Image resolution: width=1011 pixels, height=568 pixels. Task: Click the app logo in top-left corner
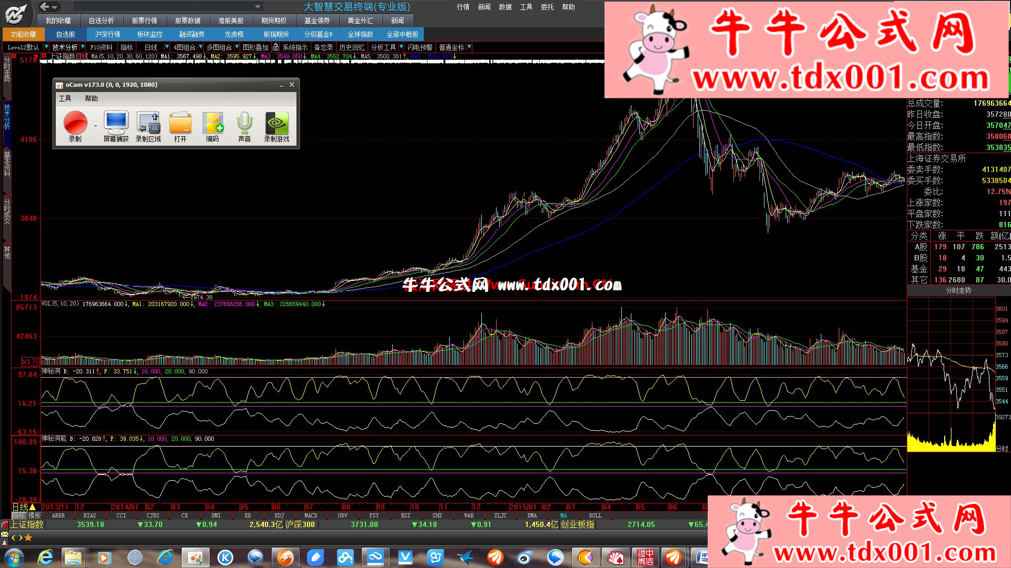pos(16,13)
